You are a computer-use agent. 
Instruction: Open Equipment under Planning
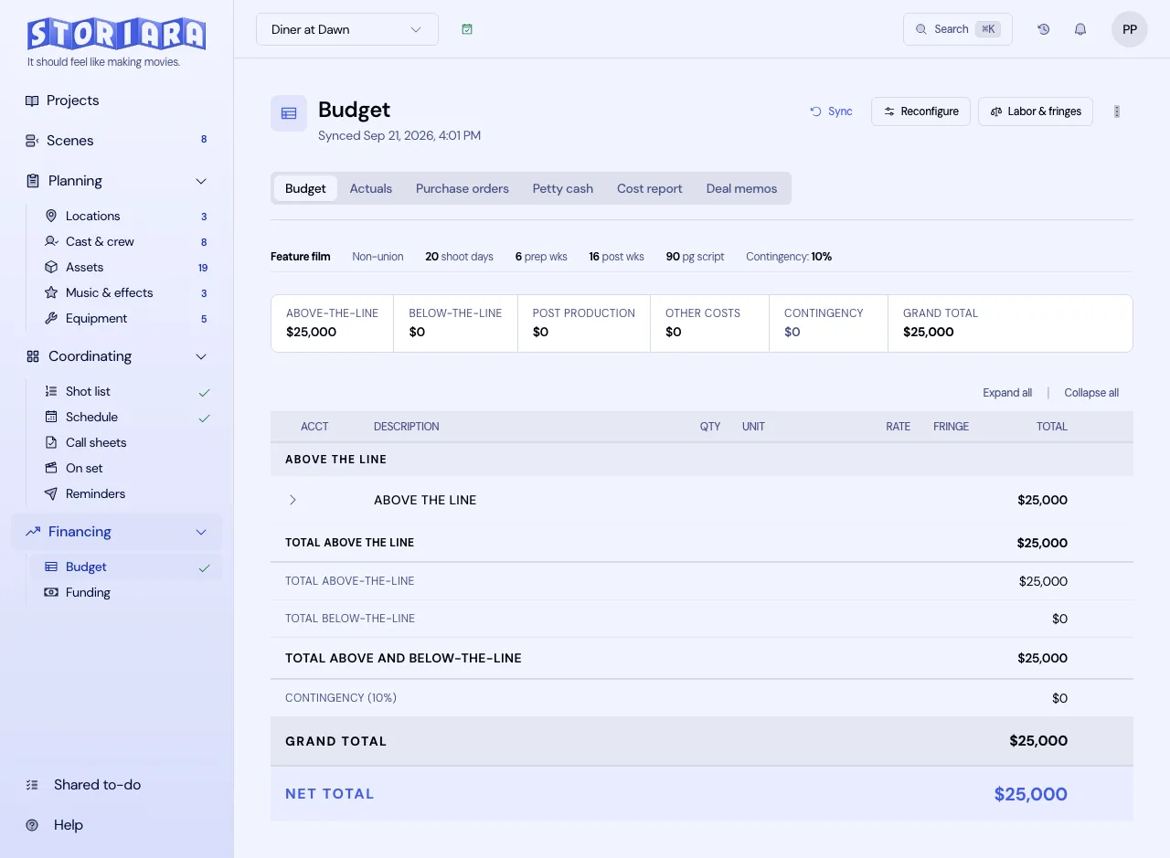126,318
